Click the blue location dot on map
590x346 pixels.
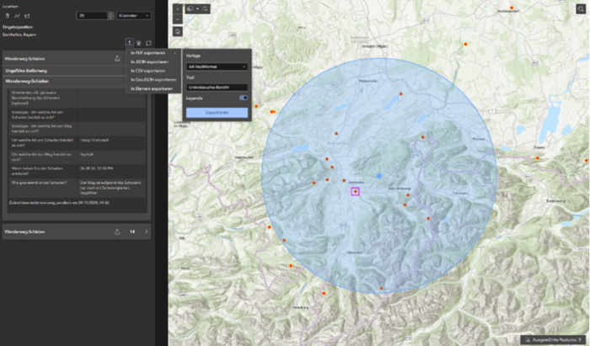tap(379, 176)
